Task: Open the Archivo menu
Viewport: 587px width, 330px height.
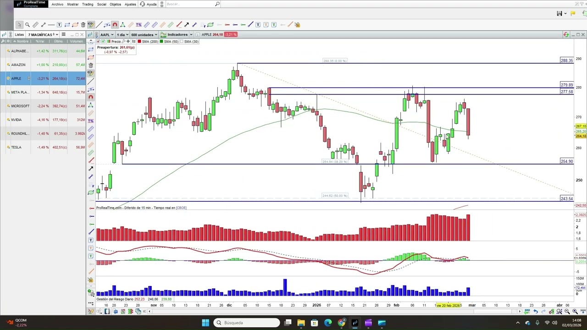Action: click(x=57, y=4)
